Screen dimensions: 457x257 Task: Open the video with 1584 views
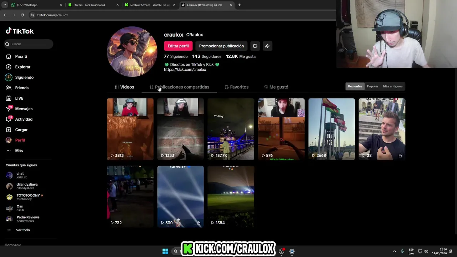pos(231,196)
